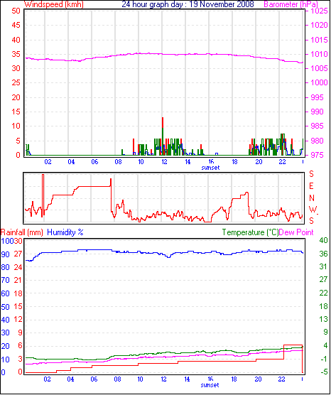Click hour 20 on the bottom graph axis
The width and height of the screenshot is (331, 400).
point(258,379)
